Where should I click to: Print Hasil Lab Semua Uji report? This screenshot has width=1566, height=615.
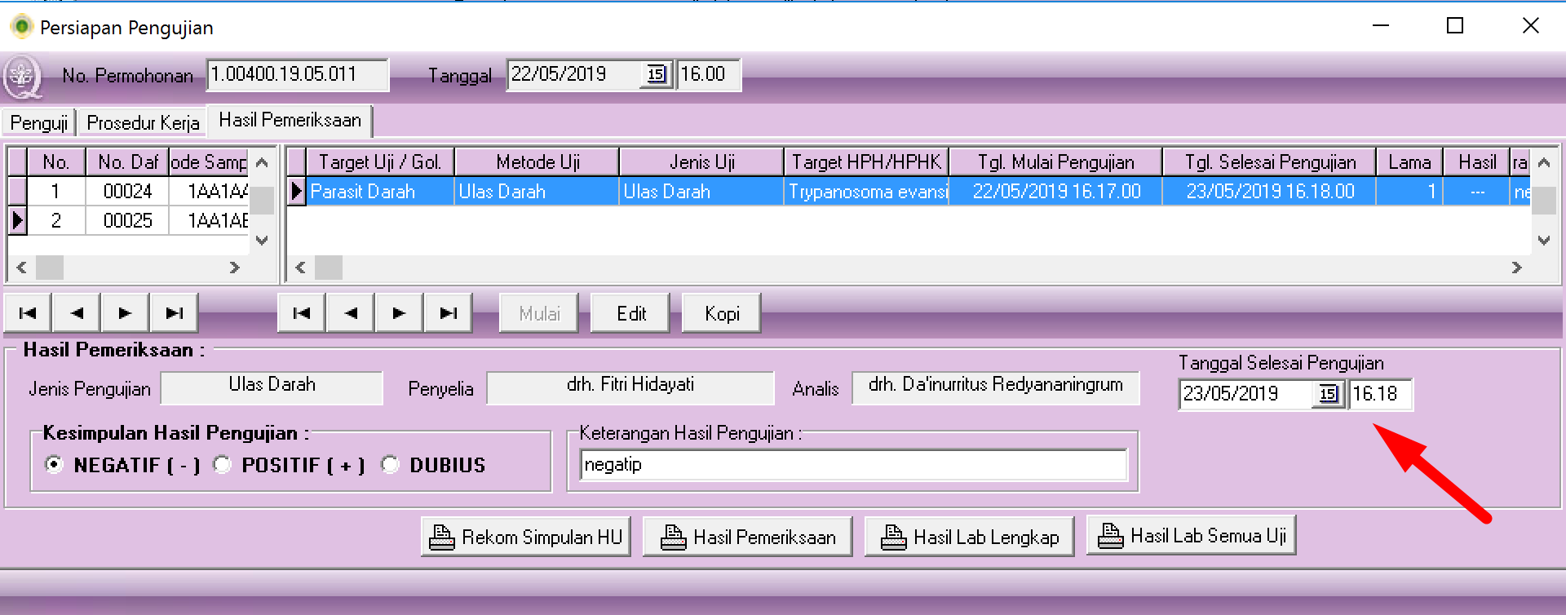coord(1191,537)
